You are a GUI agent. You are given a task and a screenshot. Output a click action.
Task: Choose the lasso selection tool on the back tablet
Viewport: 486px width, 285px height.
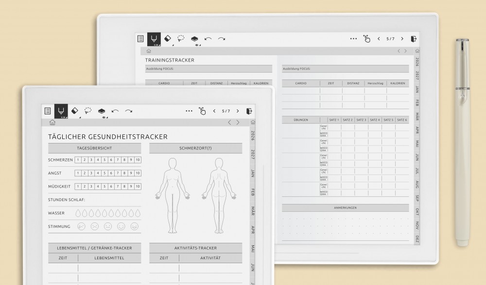[x=181, y=38]
